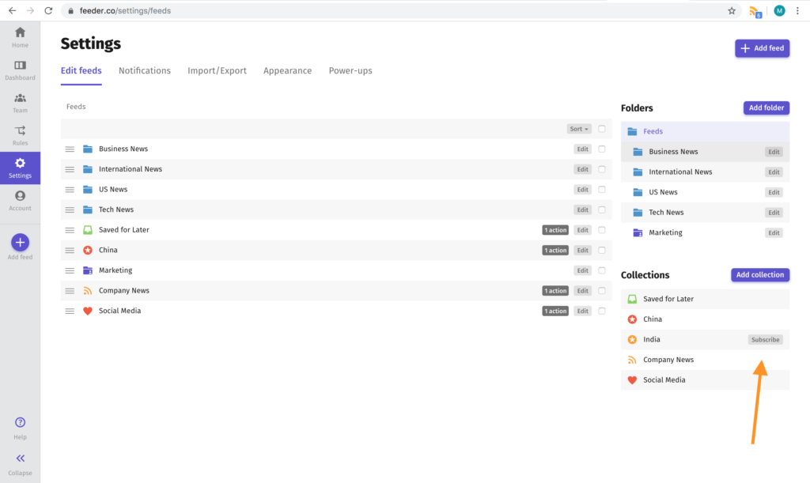This screenshot has height=483, width=810.
Task: Click the red star icon of China feed
Action: pos(88,251)
